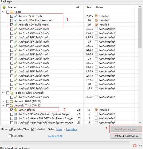The image size is (143, 149).
Task: Click the Android 8.0.0 (API 26) folder icon
Action: (x=12, y=101)
